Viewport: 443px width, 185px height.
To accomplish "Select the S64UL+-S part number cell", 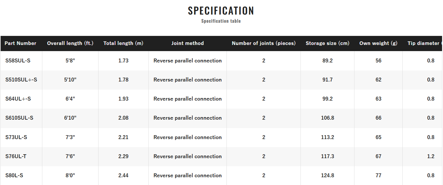I will coord(18,99).
